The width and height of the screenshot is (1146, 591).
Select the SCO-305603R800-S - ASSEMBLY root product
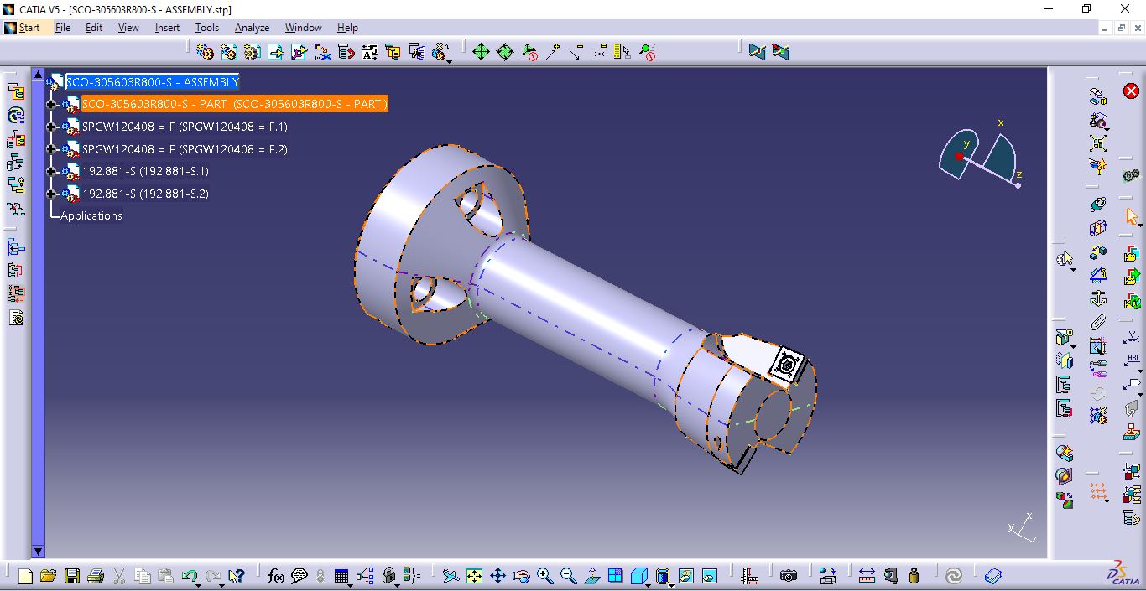point(153,82)
